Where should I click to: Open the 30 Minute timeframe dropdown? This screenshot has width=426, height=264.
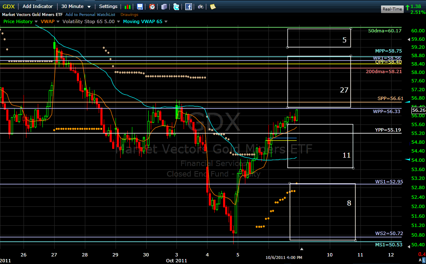pos(76,6)
